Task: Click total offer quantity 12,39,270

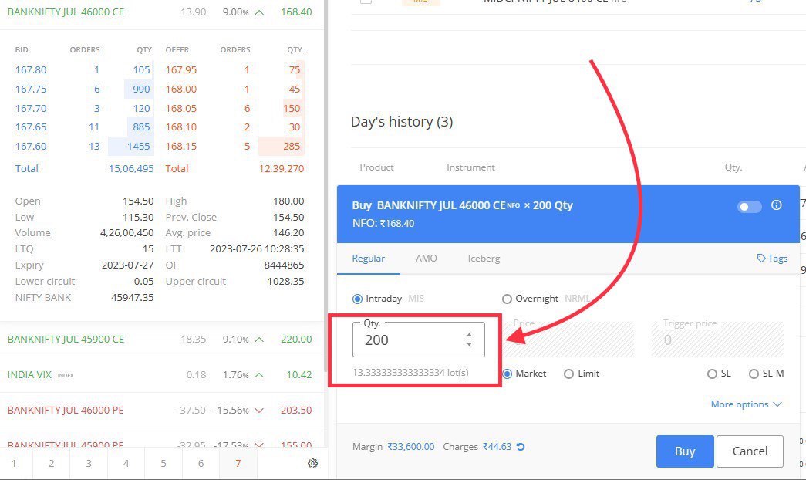Action: click(282, 169)
